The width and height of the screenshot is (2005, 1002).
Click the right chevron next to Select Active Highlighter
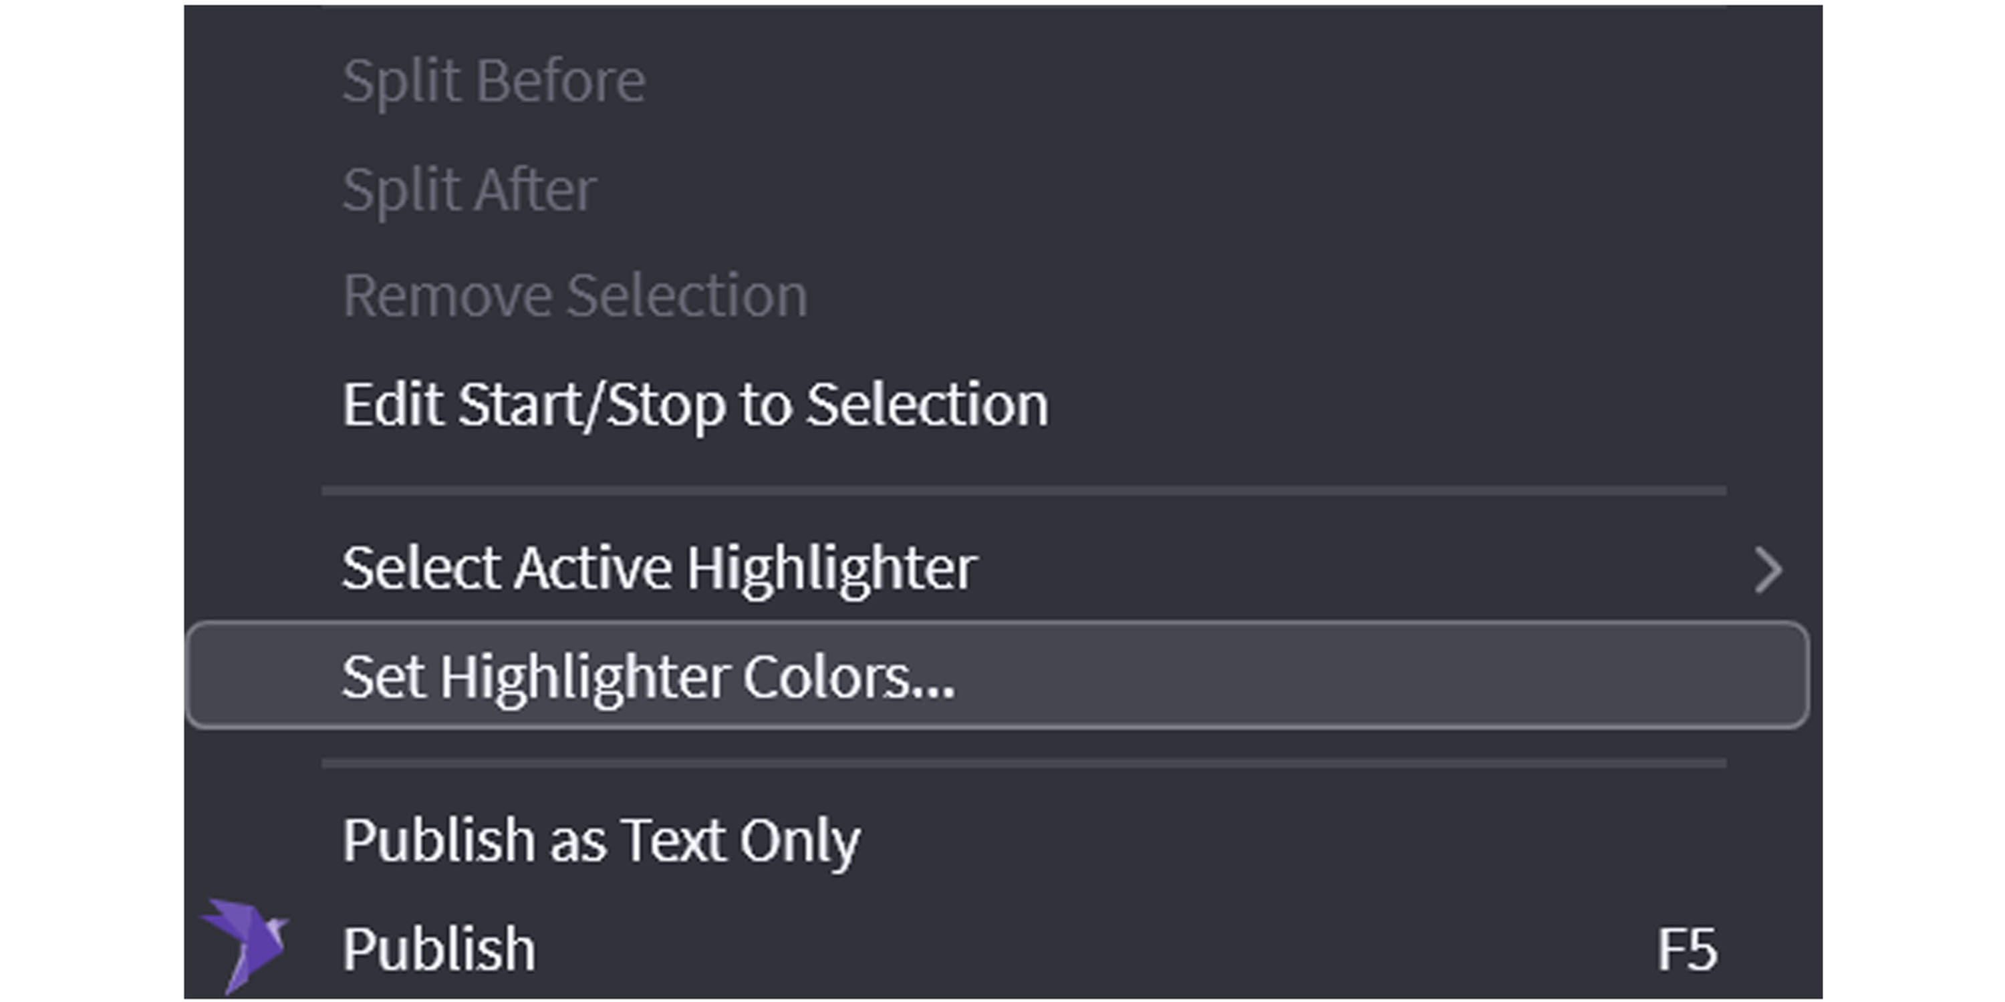1768,570
